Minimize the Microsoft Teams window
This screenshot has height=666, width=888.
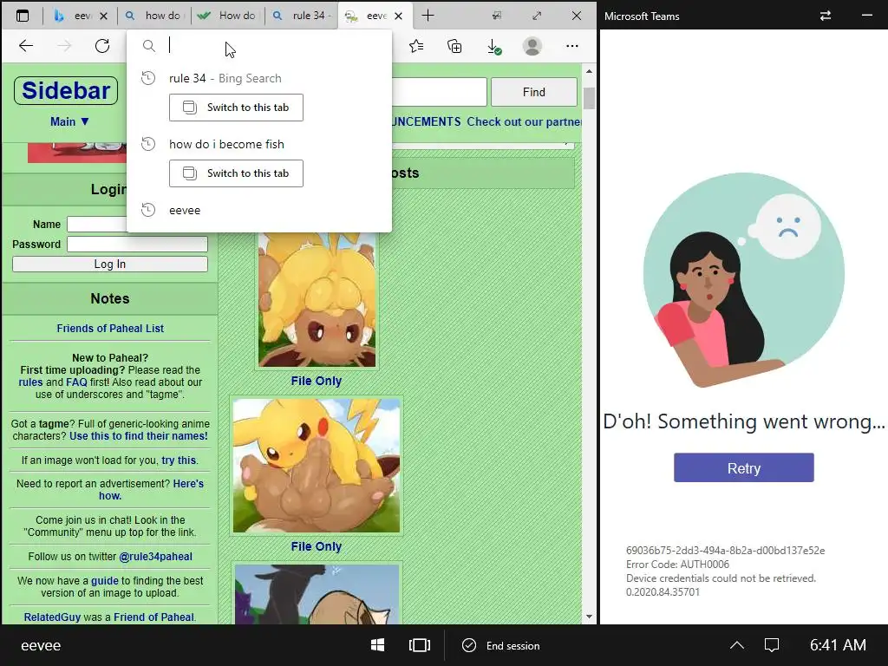coord(866,16)
